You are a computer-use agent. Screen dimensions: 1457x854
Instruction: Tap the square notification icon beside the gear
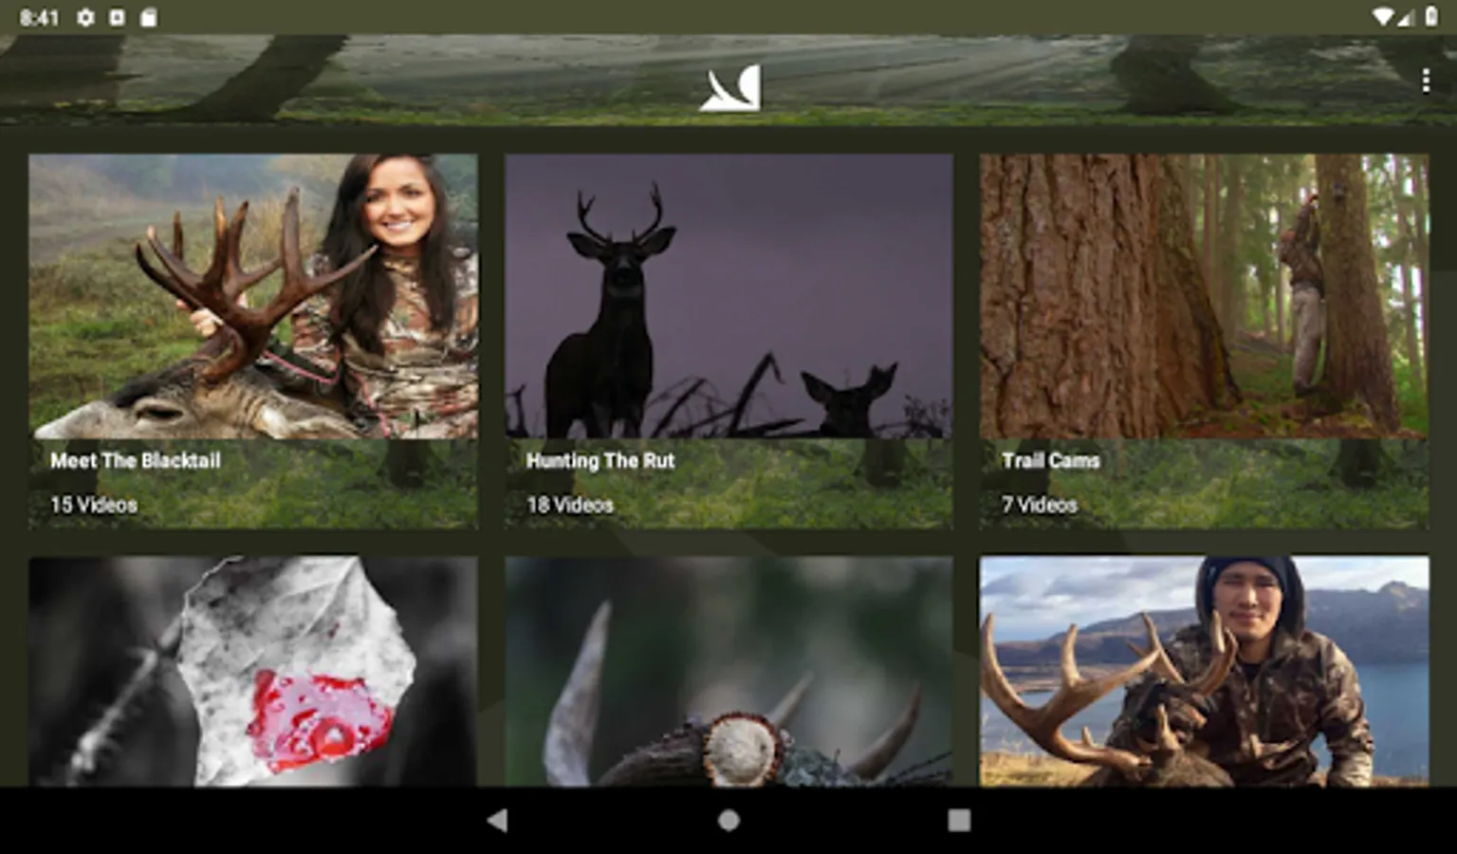tap(117, 17)
